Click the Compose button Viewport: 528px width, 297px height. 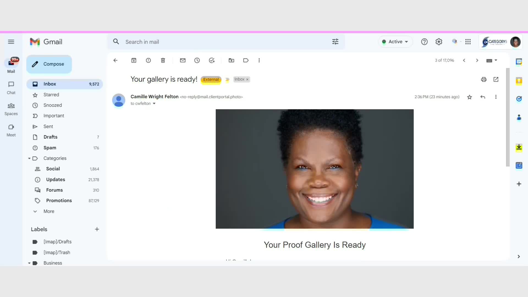tap(49, 64)
